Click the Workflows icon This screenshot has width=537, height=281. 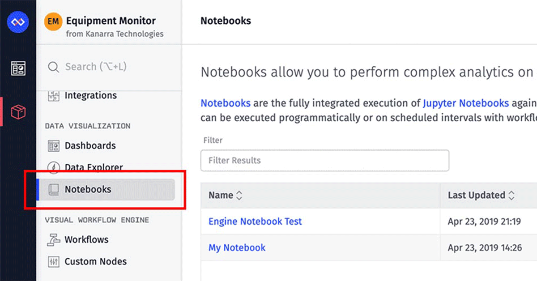point(54,240)
